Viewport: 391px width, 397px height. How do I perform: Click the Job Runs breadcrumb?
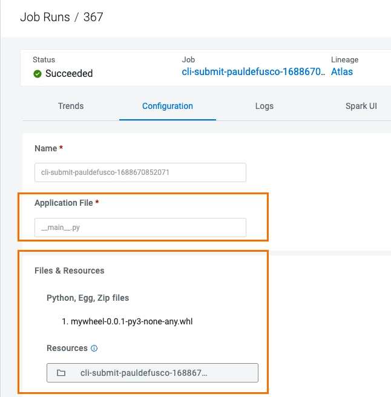[x=45, y=17]
